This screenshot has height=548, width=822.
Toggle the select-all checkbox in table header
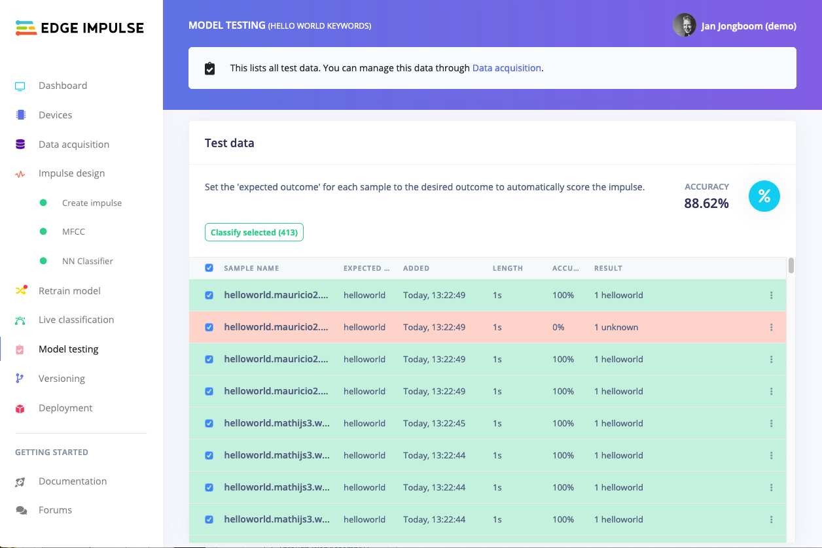(x=209, y=268)
